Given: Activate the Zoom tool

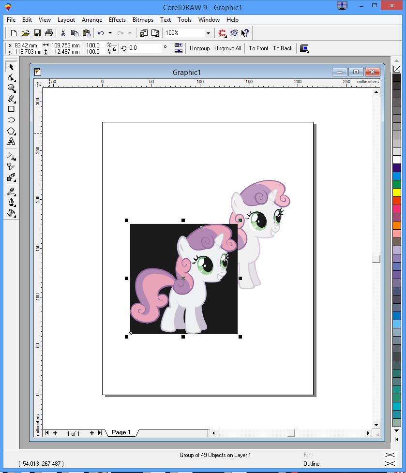Looking at the screenshot, I should 11,89.
